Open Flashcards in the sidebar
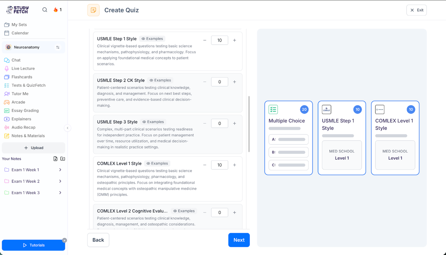 (22, 77)
